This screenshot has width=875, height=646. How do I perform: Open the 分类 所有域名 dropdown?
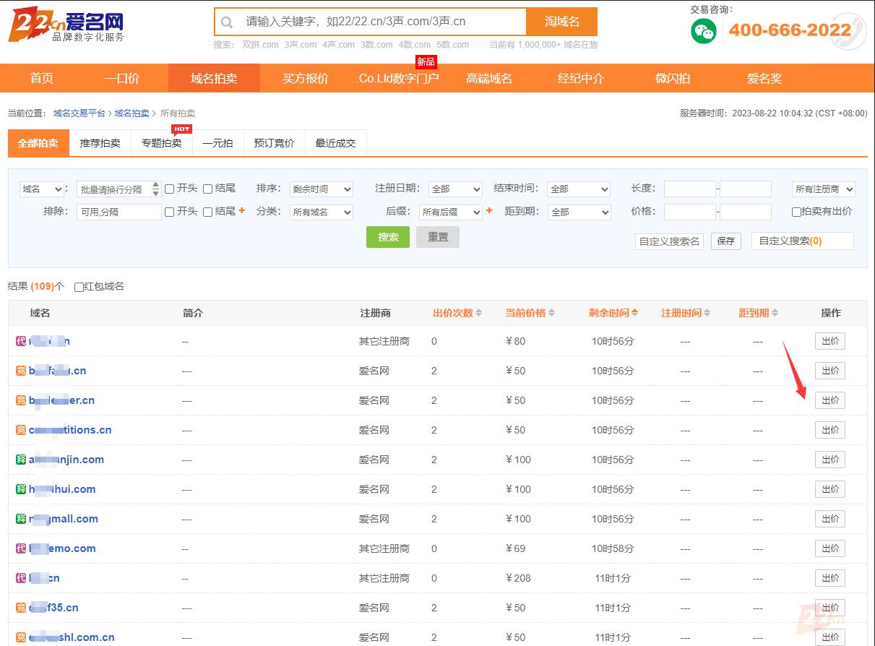322,212
